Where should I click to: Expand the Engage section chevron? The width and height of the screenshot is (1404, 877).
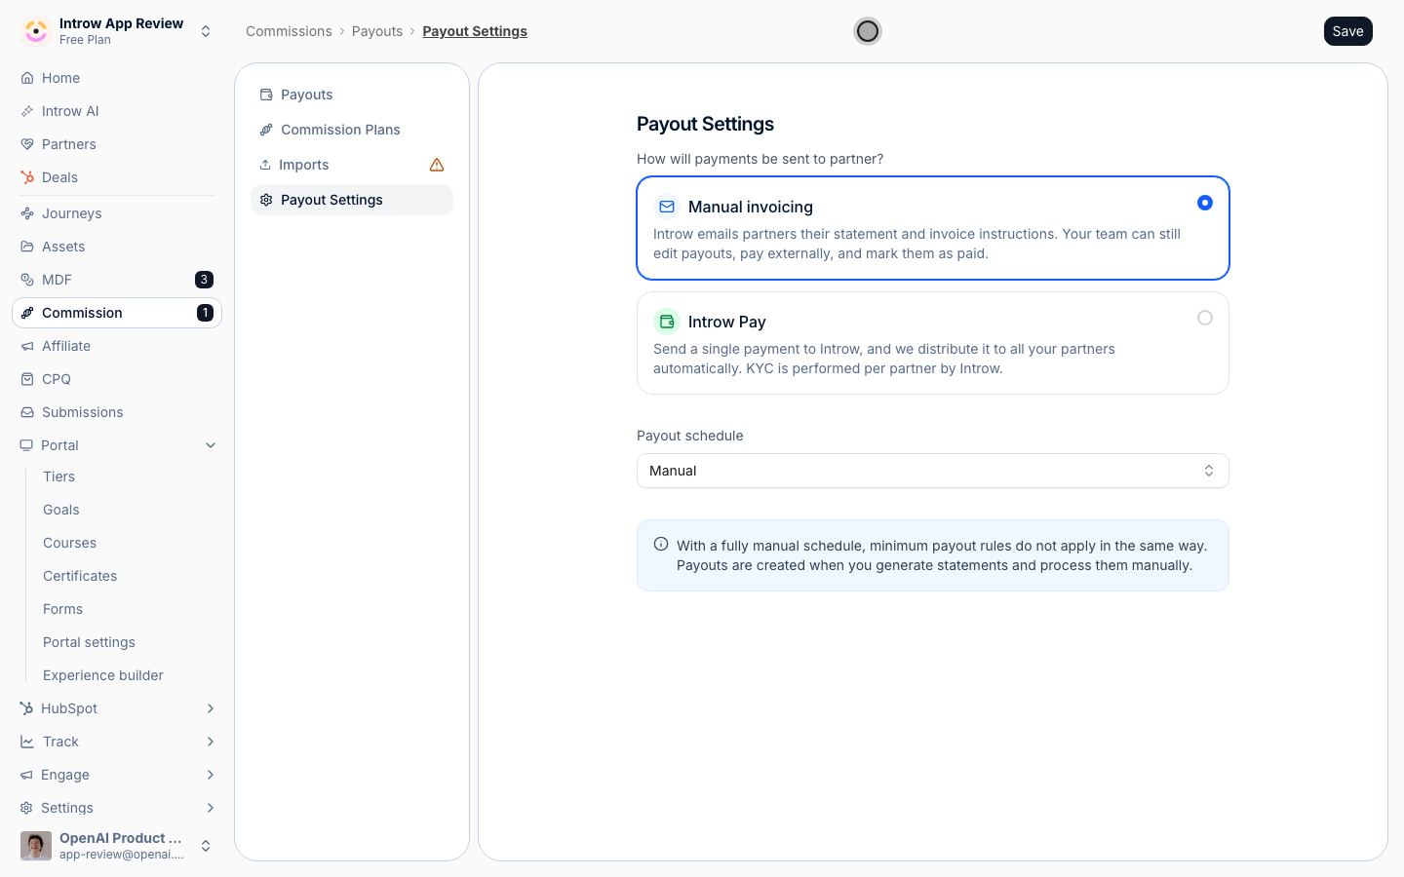tap(211, 775)
